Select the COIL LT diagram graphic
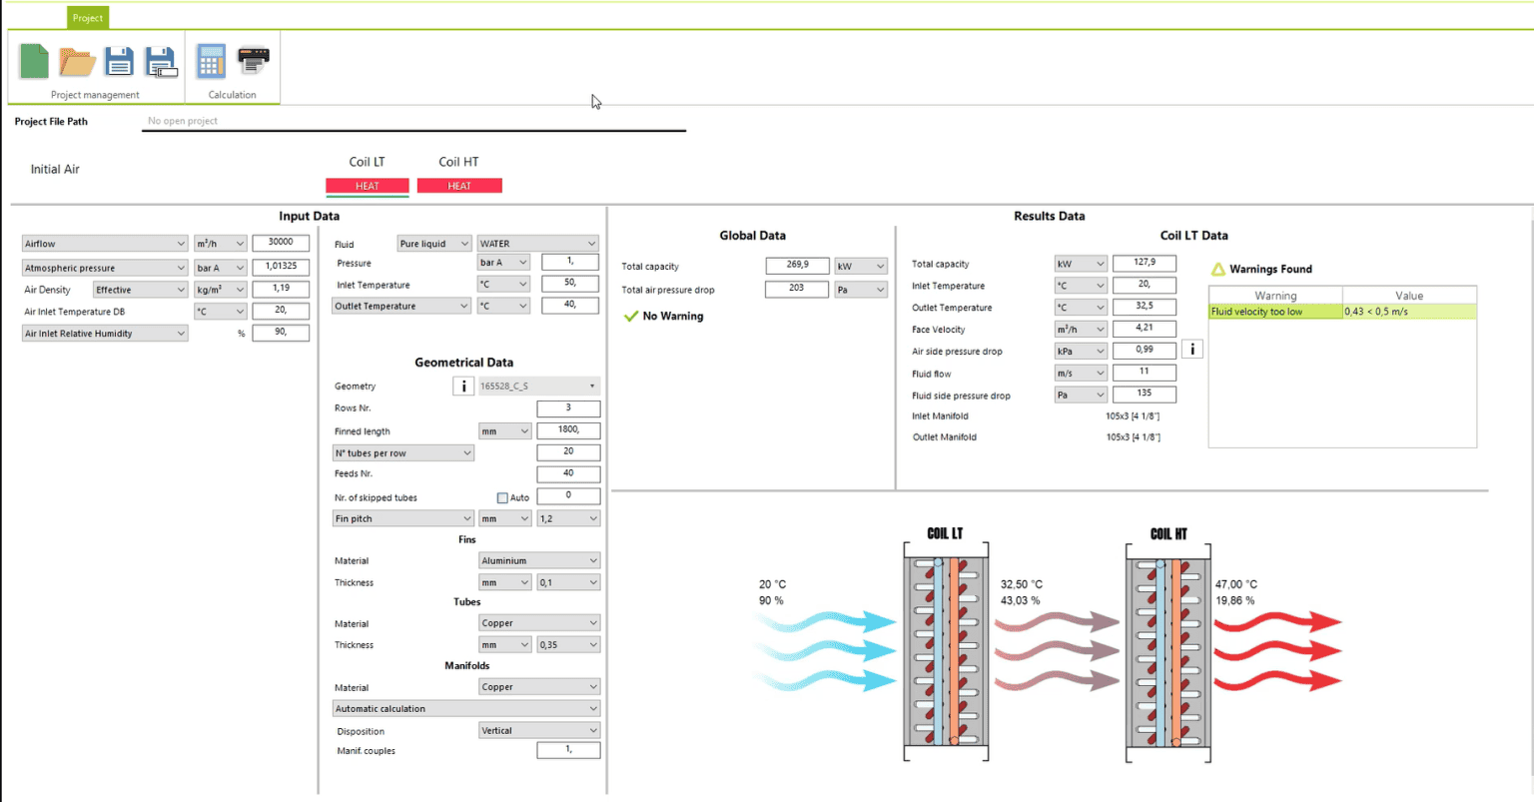 tap(946, 652)
